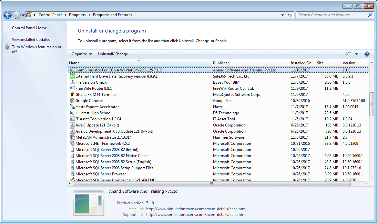Screen dimensions: 377x223
Task: Click the MetaLAN Administrator icon
Action: click(72, 137)
